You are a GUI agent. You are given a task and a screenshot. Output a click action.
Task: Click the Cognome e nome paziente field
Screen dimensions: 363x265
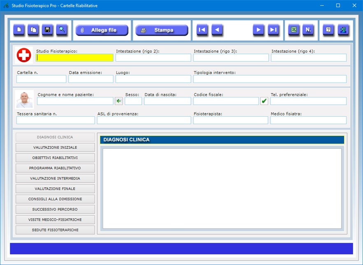tap(75, 101)
